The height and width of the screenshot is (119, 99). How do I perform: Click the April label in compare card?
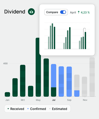click(x=73, y=12)
